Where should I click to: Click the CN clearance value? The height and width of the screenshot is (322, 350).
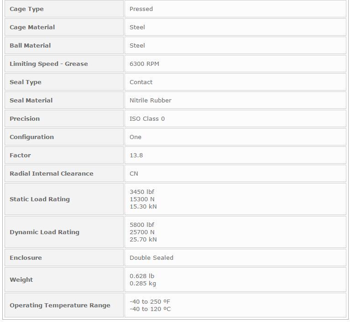point(134,174)
